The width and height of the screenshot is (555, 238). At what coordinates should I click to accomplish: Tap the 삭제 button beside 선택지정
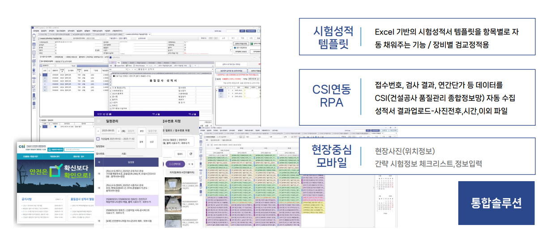tap(191, 164)
